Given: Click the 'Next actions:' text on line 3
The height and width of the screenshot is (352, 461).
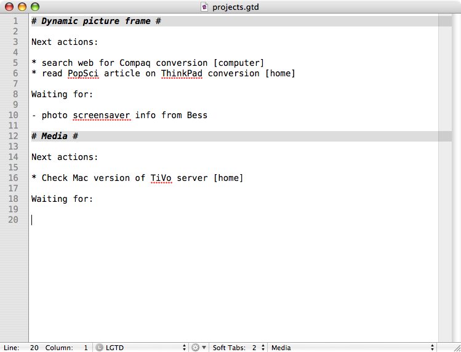Looking at the screenshot, I should 65,42.
